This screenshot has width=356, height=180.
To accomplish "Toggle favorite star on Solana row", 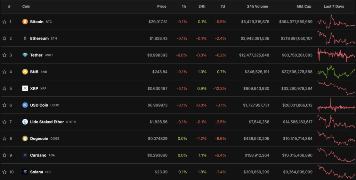I will [x=5, y=172].
